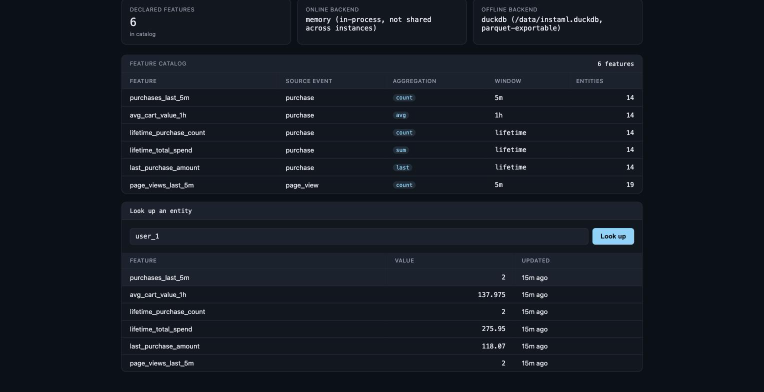Click the count badge in the purchases_last_5m row
This screenshot has height=392, width=764.
point(404,97)
